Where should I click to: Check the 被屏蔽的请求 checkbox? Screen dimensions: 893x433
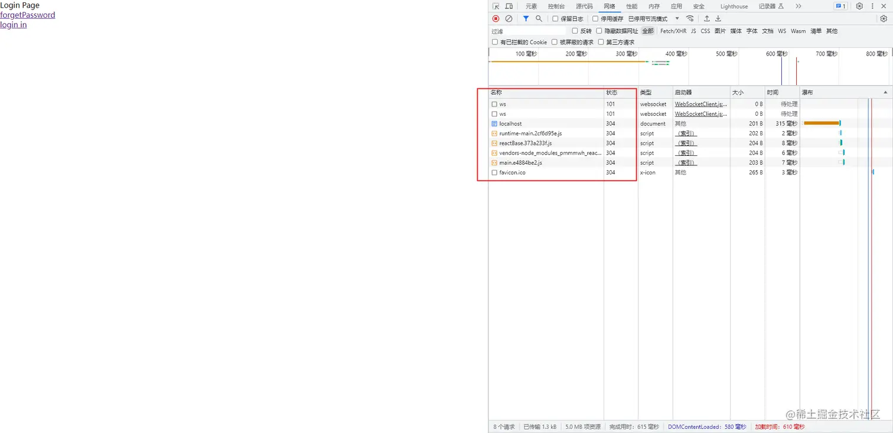click(x=554, y=42)
